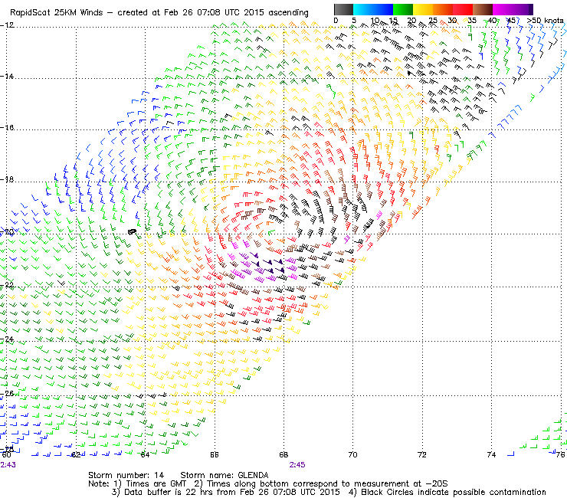Viewport: 567px width, 498px height.
Task: Pick the brown 35-40 knots legend swatch
Action: coord(483,9)
